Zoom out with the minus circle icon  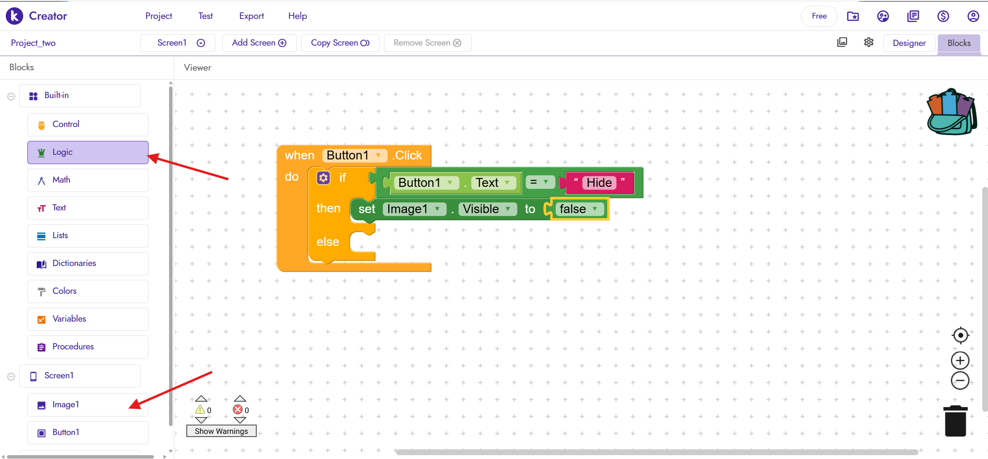960,381
